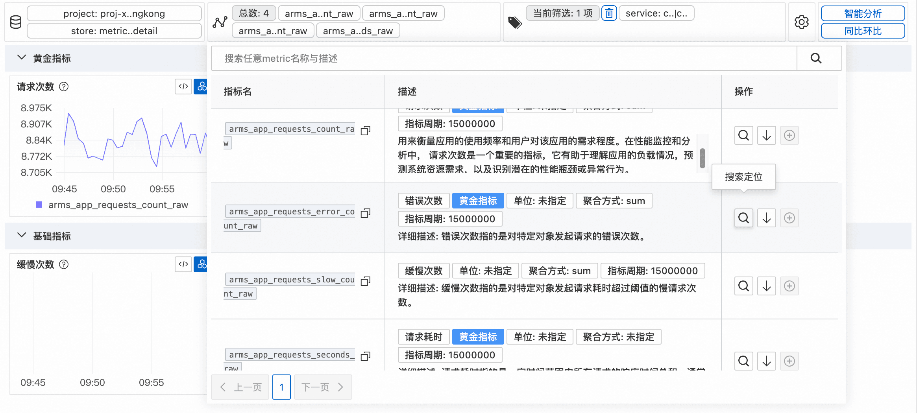
Task: Click plus icon for 请求耗时 row
Action: [x=789, y=361]
